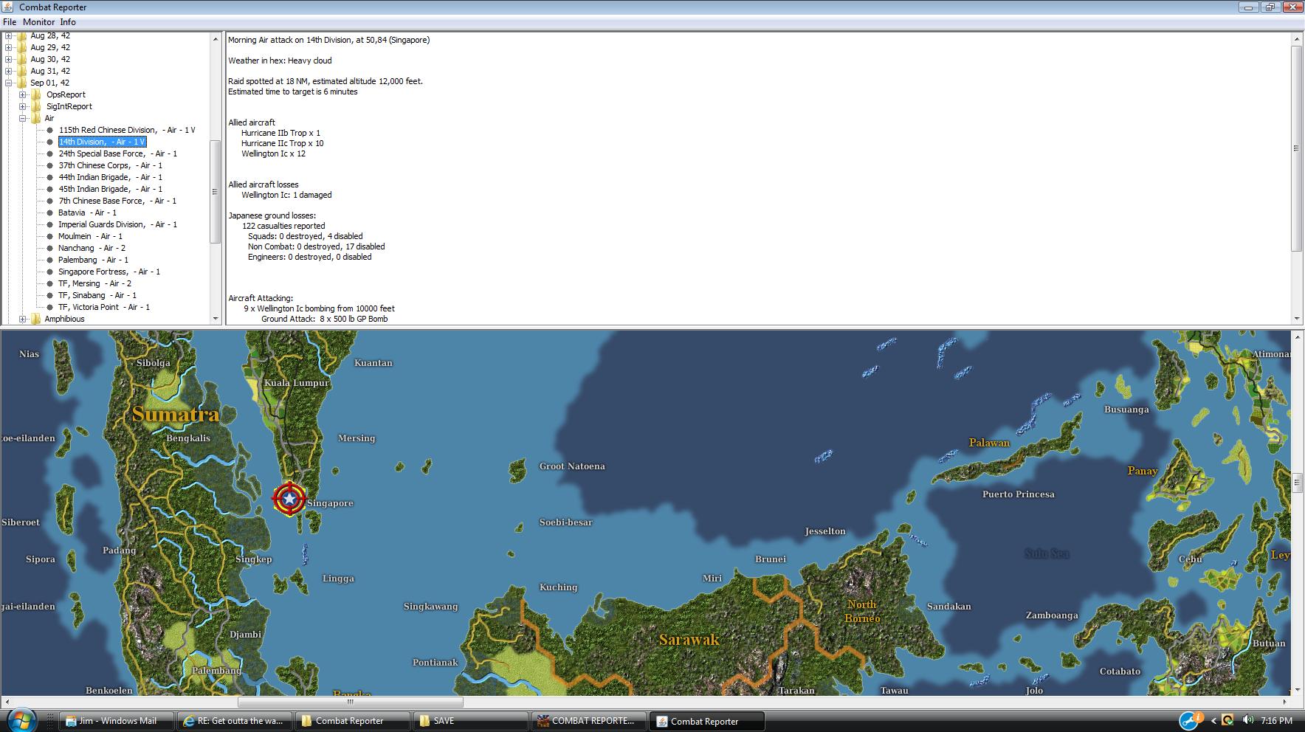
Task: Click the Air folder icon
Action: click(x=35, y=118)
